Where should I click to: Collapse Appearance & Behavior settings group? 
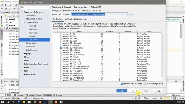[22, 12]
